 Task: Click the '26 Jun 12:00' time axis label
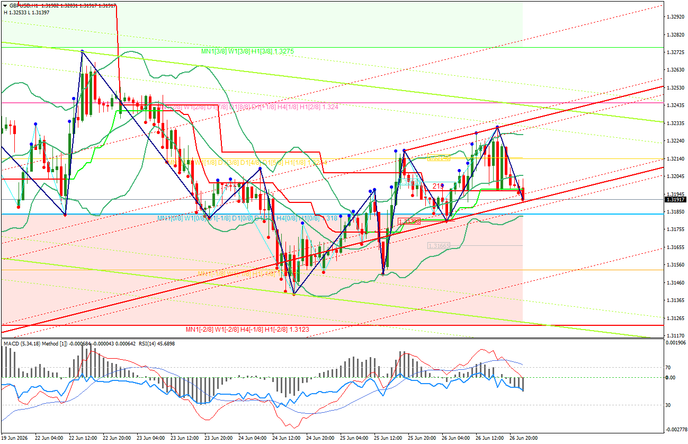[x=490, y=438]
